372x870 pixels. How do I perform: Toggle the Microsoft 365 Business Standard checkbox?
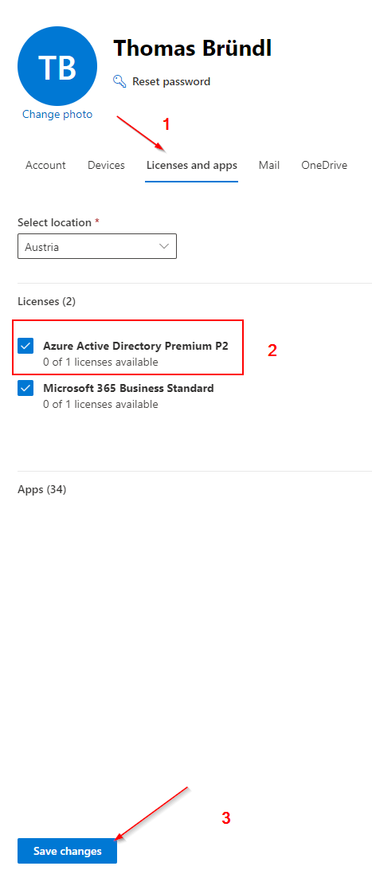25,389
